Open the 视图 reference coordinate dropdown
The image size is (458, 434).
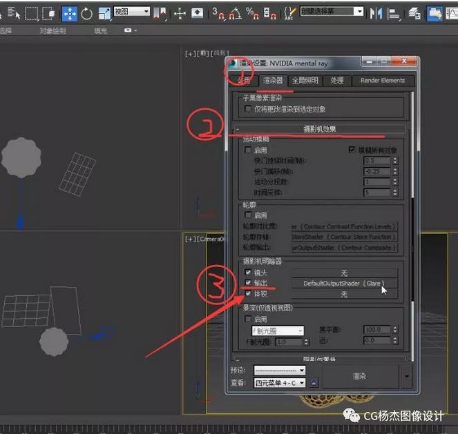(x=132, y=12)
